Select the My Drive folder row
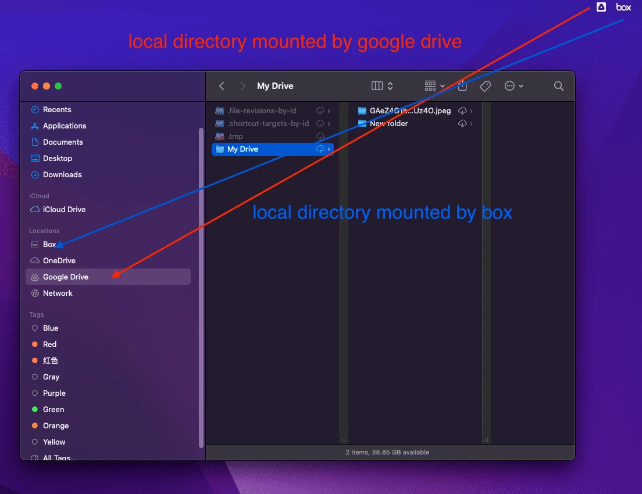 pyautogui.click(x=273, y=149)
